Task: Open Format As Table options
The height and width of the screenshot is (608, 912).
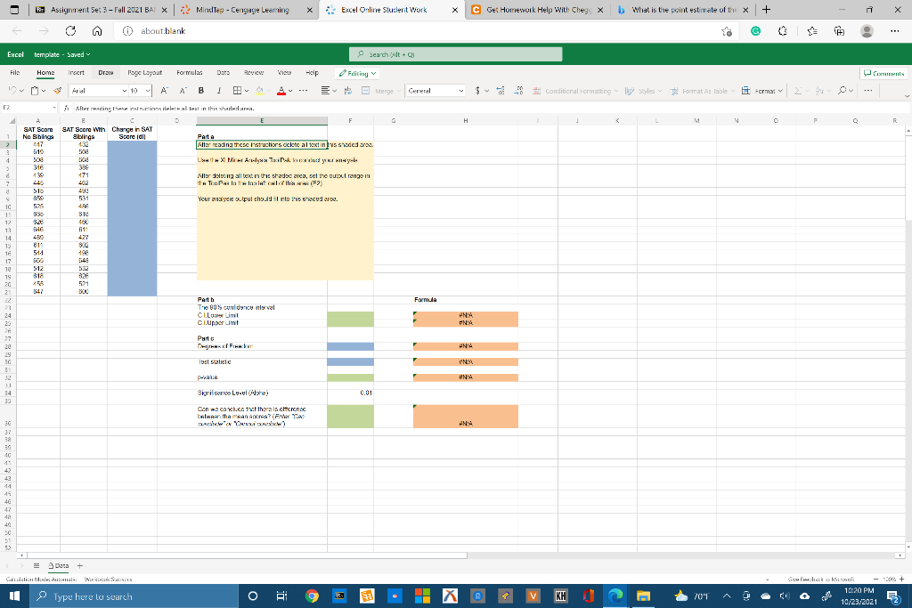Action: (x=703, y=91)
